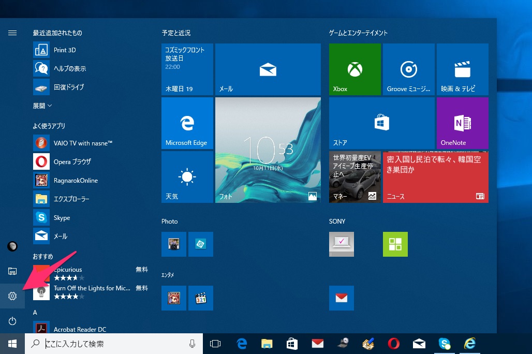Select the Photo group heading

tap(170, 222)
